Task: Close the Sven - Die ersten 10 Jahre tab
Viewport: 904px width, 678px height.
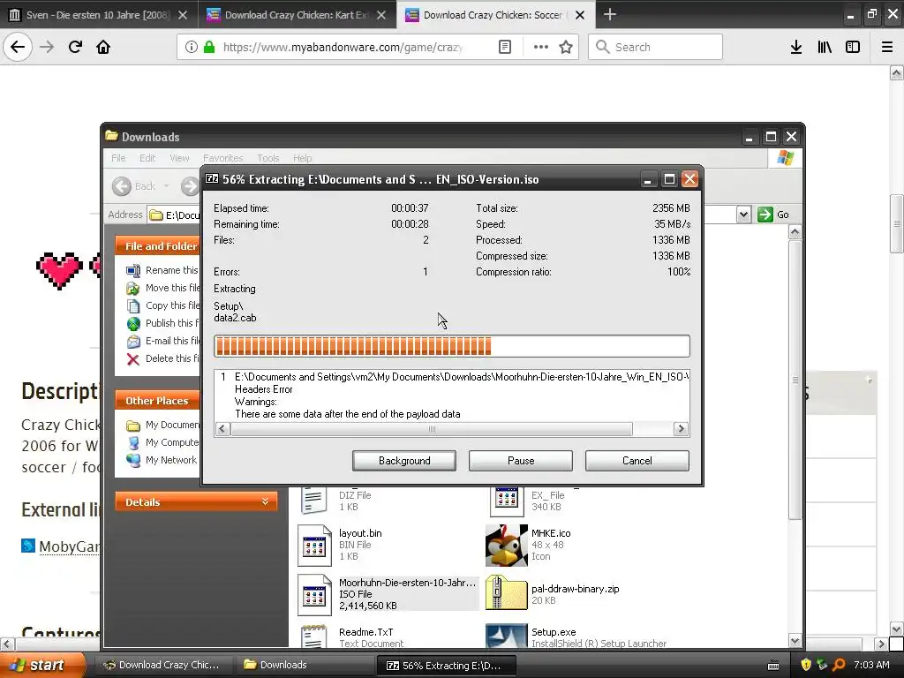Action: pyautogui.click(x=182, y=15)
